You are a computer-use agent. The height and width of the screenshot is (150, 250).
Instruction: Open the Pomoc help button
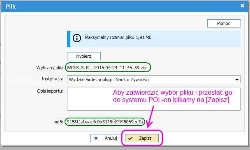(224, 23)
